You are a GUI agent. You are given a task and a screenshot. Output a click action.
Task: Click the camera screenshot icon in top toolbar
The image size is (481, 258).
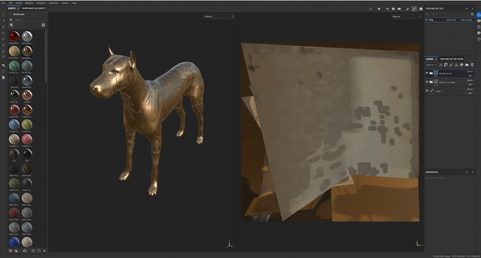pos(420,8)
